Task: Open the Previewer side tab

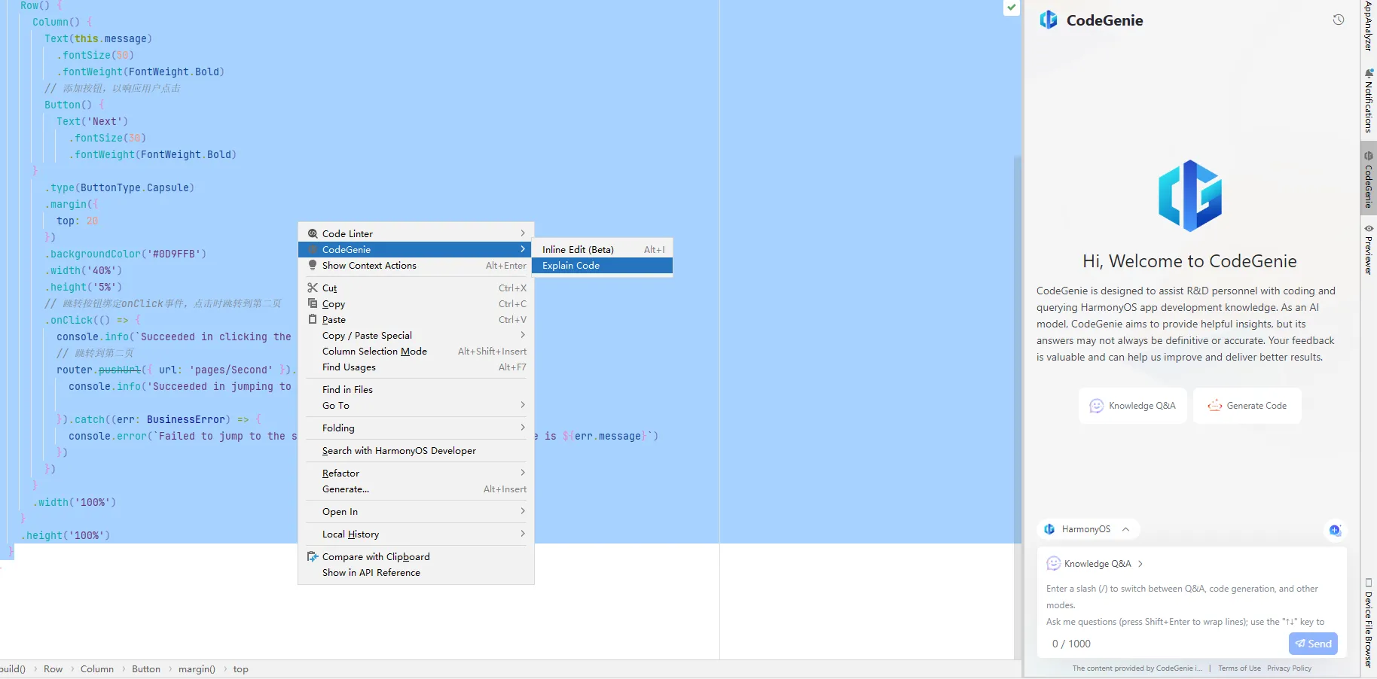Action: click(1369, 249)
